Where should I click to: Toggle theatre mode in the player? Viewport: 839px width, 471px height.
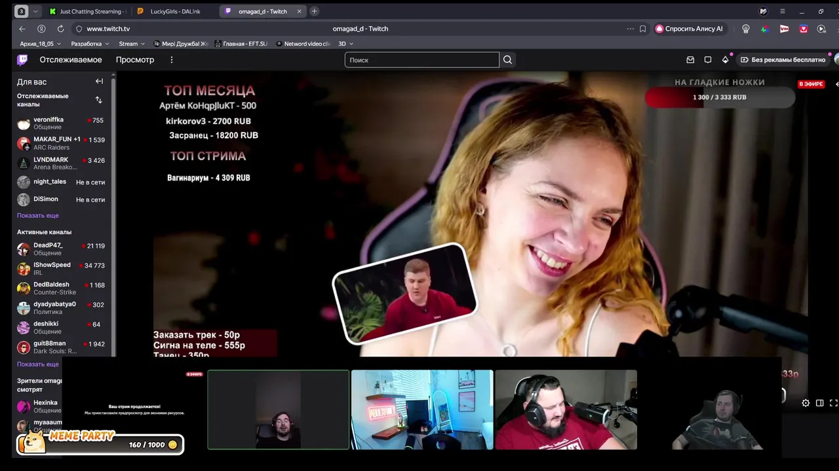[819, 403]
